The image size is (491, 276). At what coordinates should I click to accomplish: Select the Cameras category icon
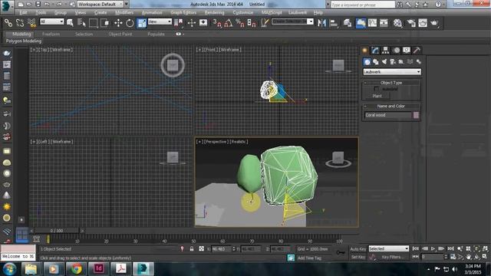coord(393,61)
